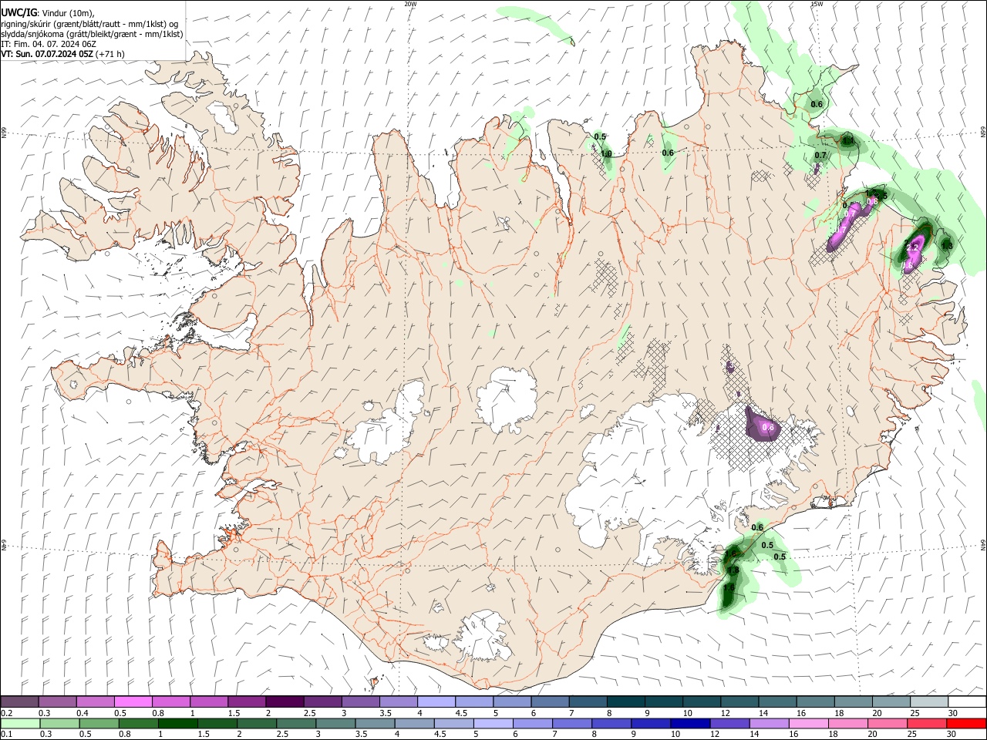
Task: Click the 1.8 precipitation value on the map
Action: click(x=733, y=570)
